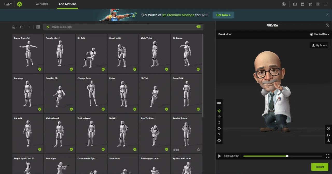Open the shopping cart in header

pyautogui.click(x=310, y=4)
